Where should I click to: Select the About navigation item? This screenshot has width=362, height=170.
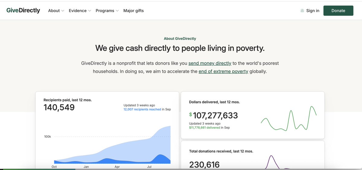click(54, 11)
